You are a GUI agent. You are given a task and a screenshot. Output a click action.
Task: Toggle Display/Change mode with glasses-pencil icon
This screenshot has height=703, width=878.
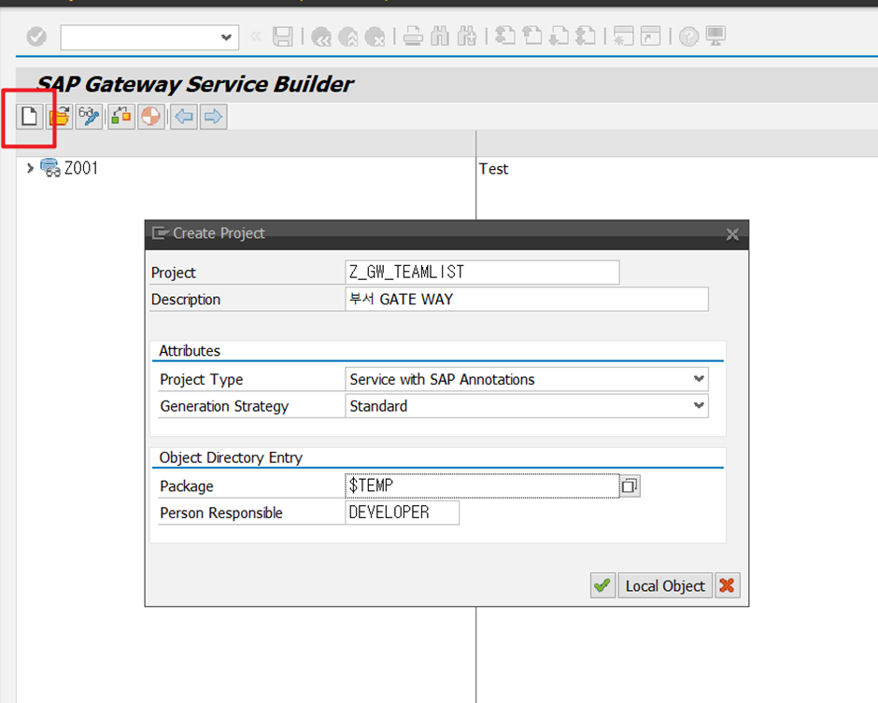click(x=89, y=117)
